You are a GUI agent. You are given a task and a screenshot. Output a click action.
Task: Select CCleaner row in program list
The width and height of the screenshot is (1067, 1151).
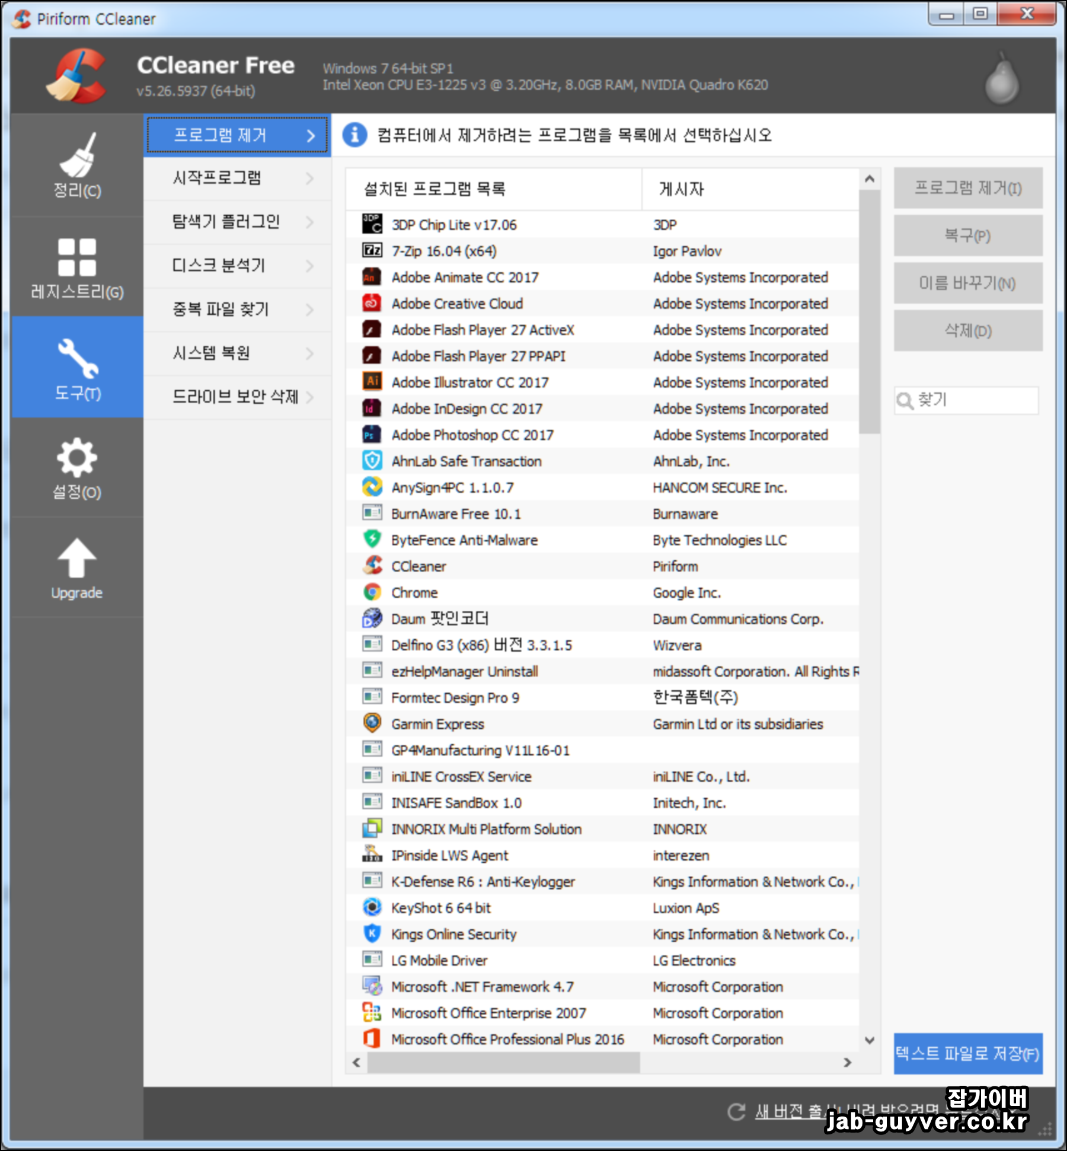click(x=602, y=566)
